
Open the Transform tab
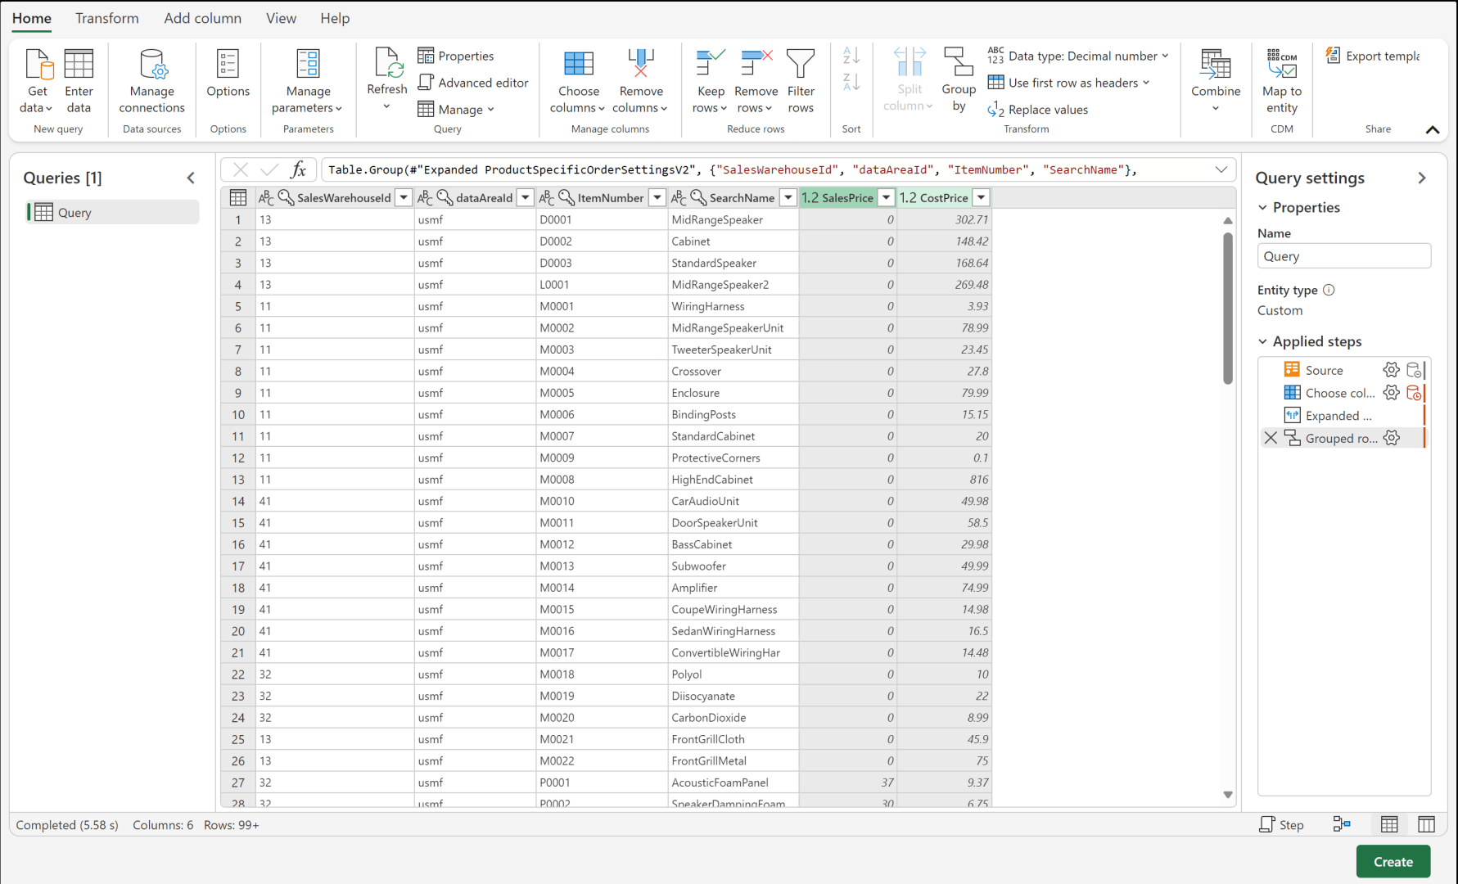click(107, 18)
